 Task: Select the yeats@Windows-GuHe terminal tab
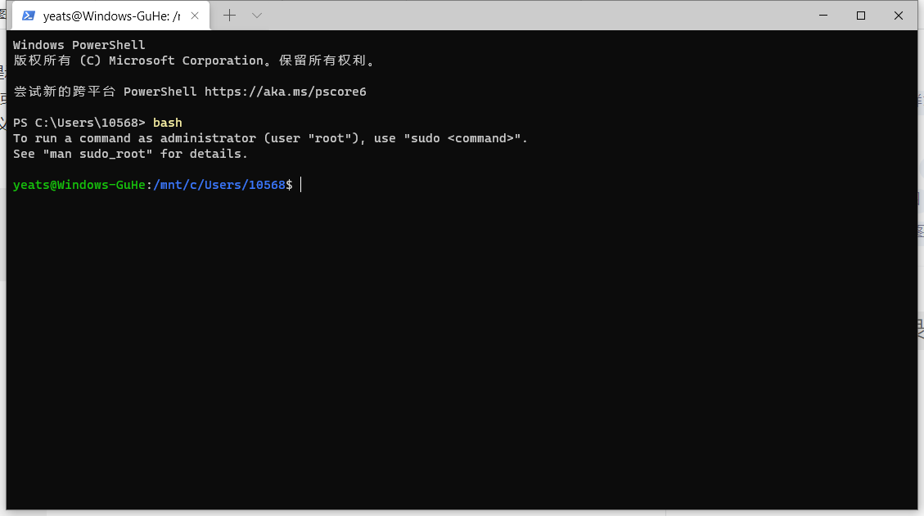(x=110, y=16)
